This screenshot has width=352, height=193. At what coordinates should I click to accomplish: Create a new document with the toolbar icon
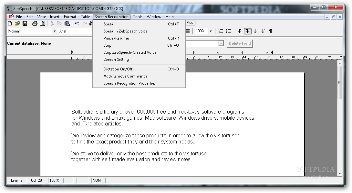coord(10,23)
